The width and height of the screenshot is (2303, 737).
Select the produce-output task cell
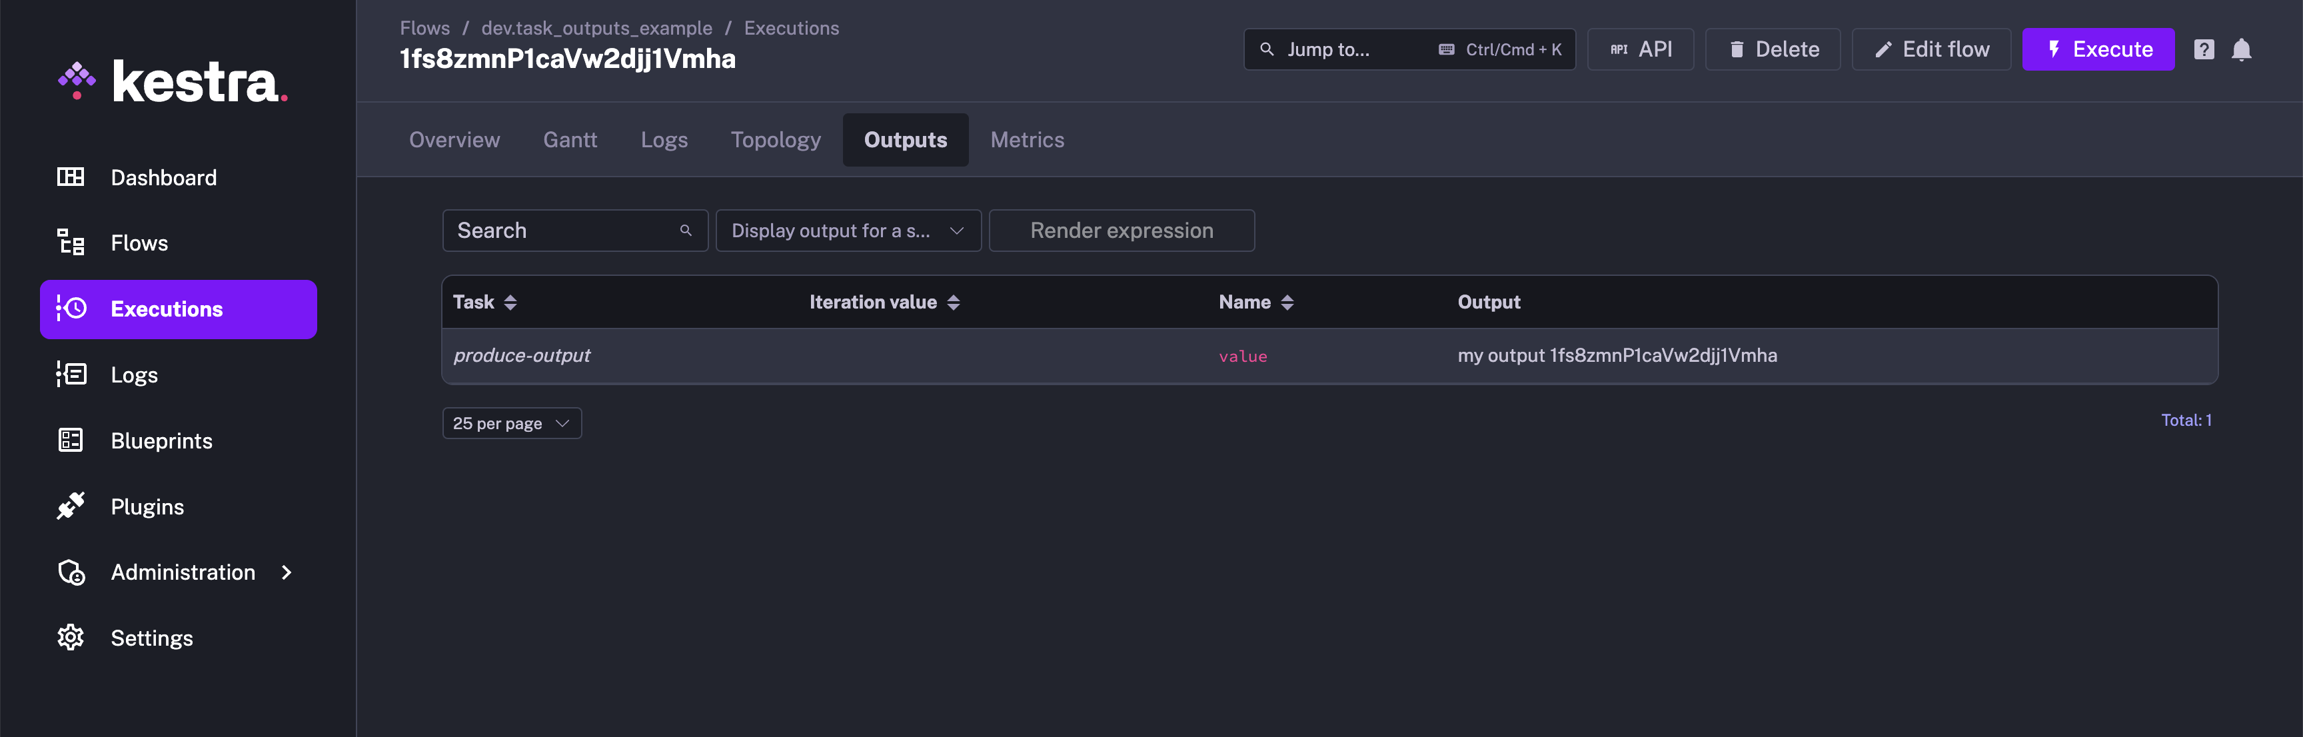pyautogui.click(x=521, y=355)
